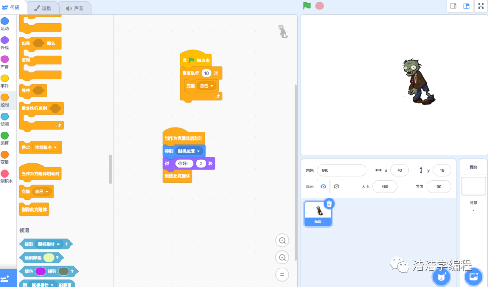Open 移到 随机位置 dropdown in script
The height and width of the screenshot is (287, 488).
[x=188, y=151]
